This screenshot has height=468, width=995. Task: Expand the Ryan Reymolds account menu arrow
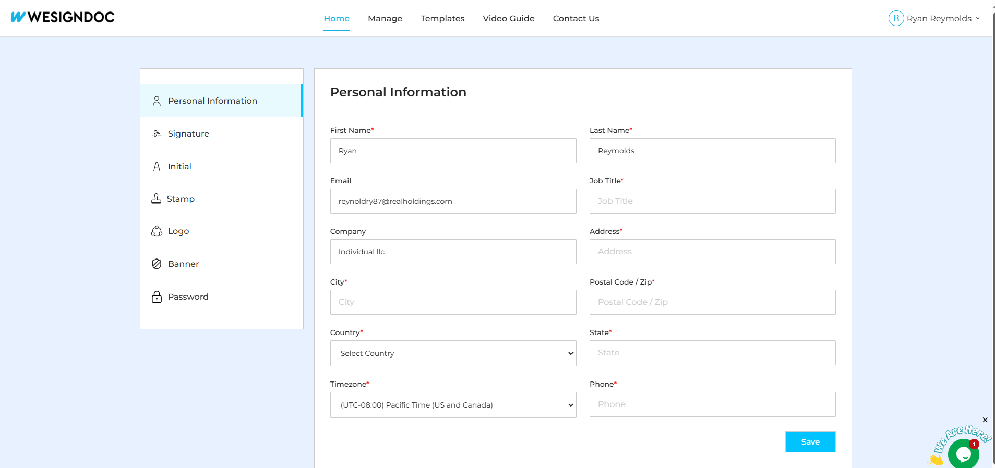(x=978, y=18)
